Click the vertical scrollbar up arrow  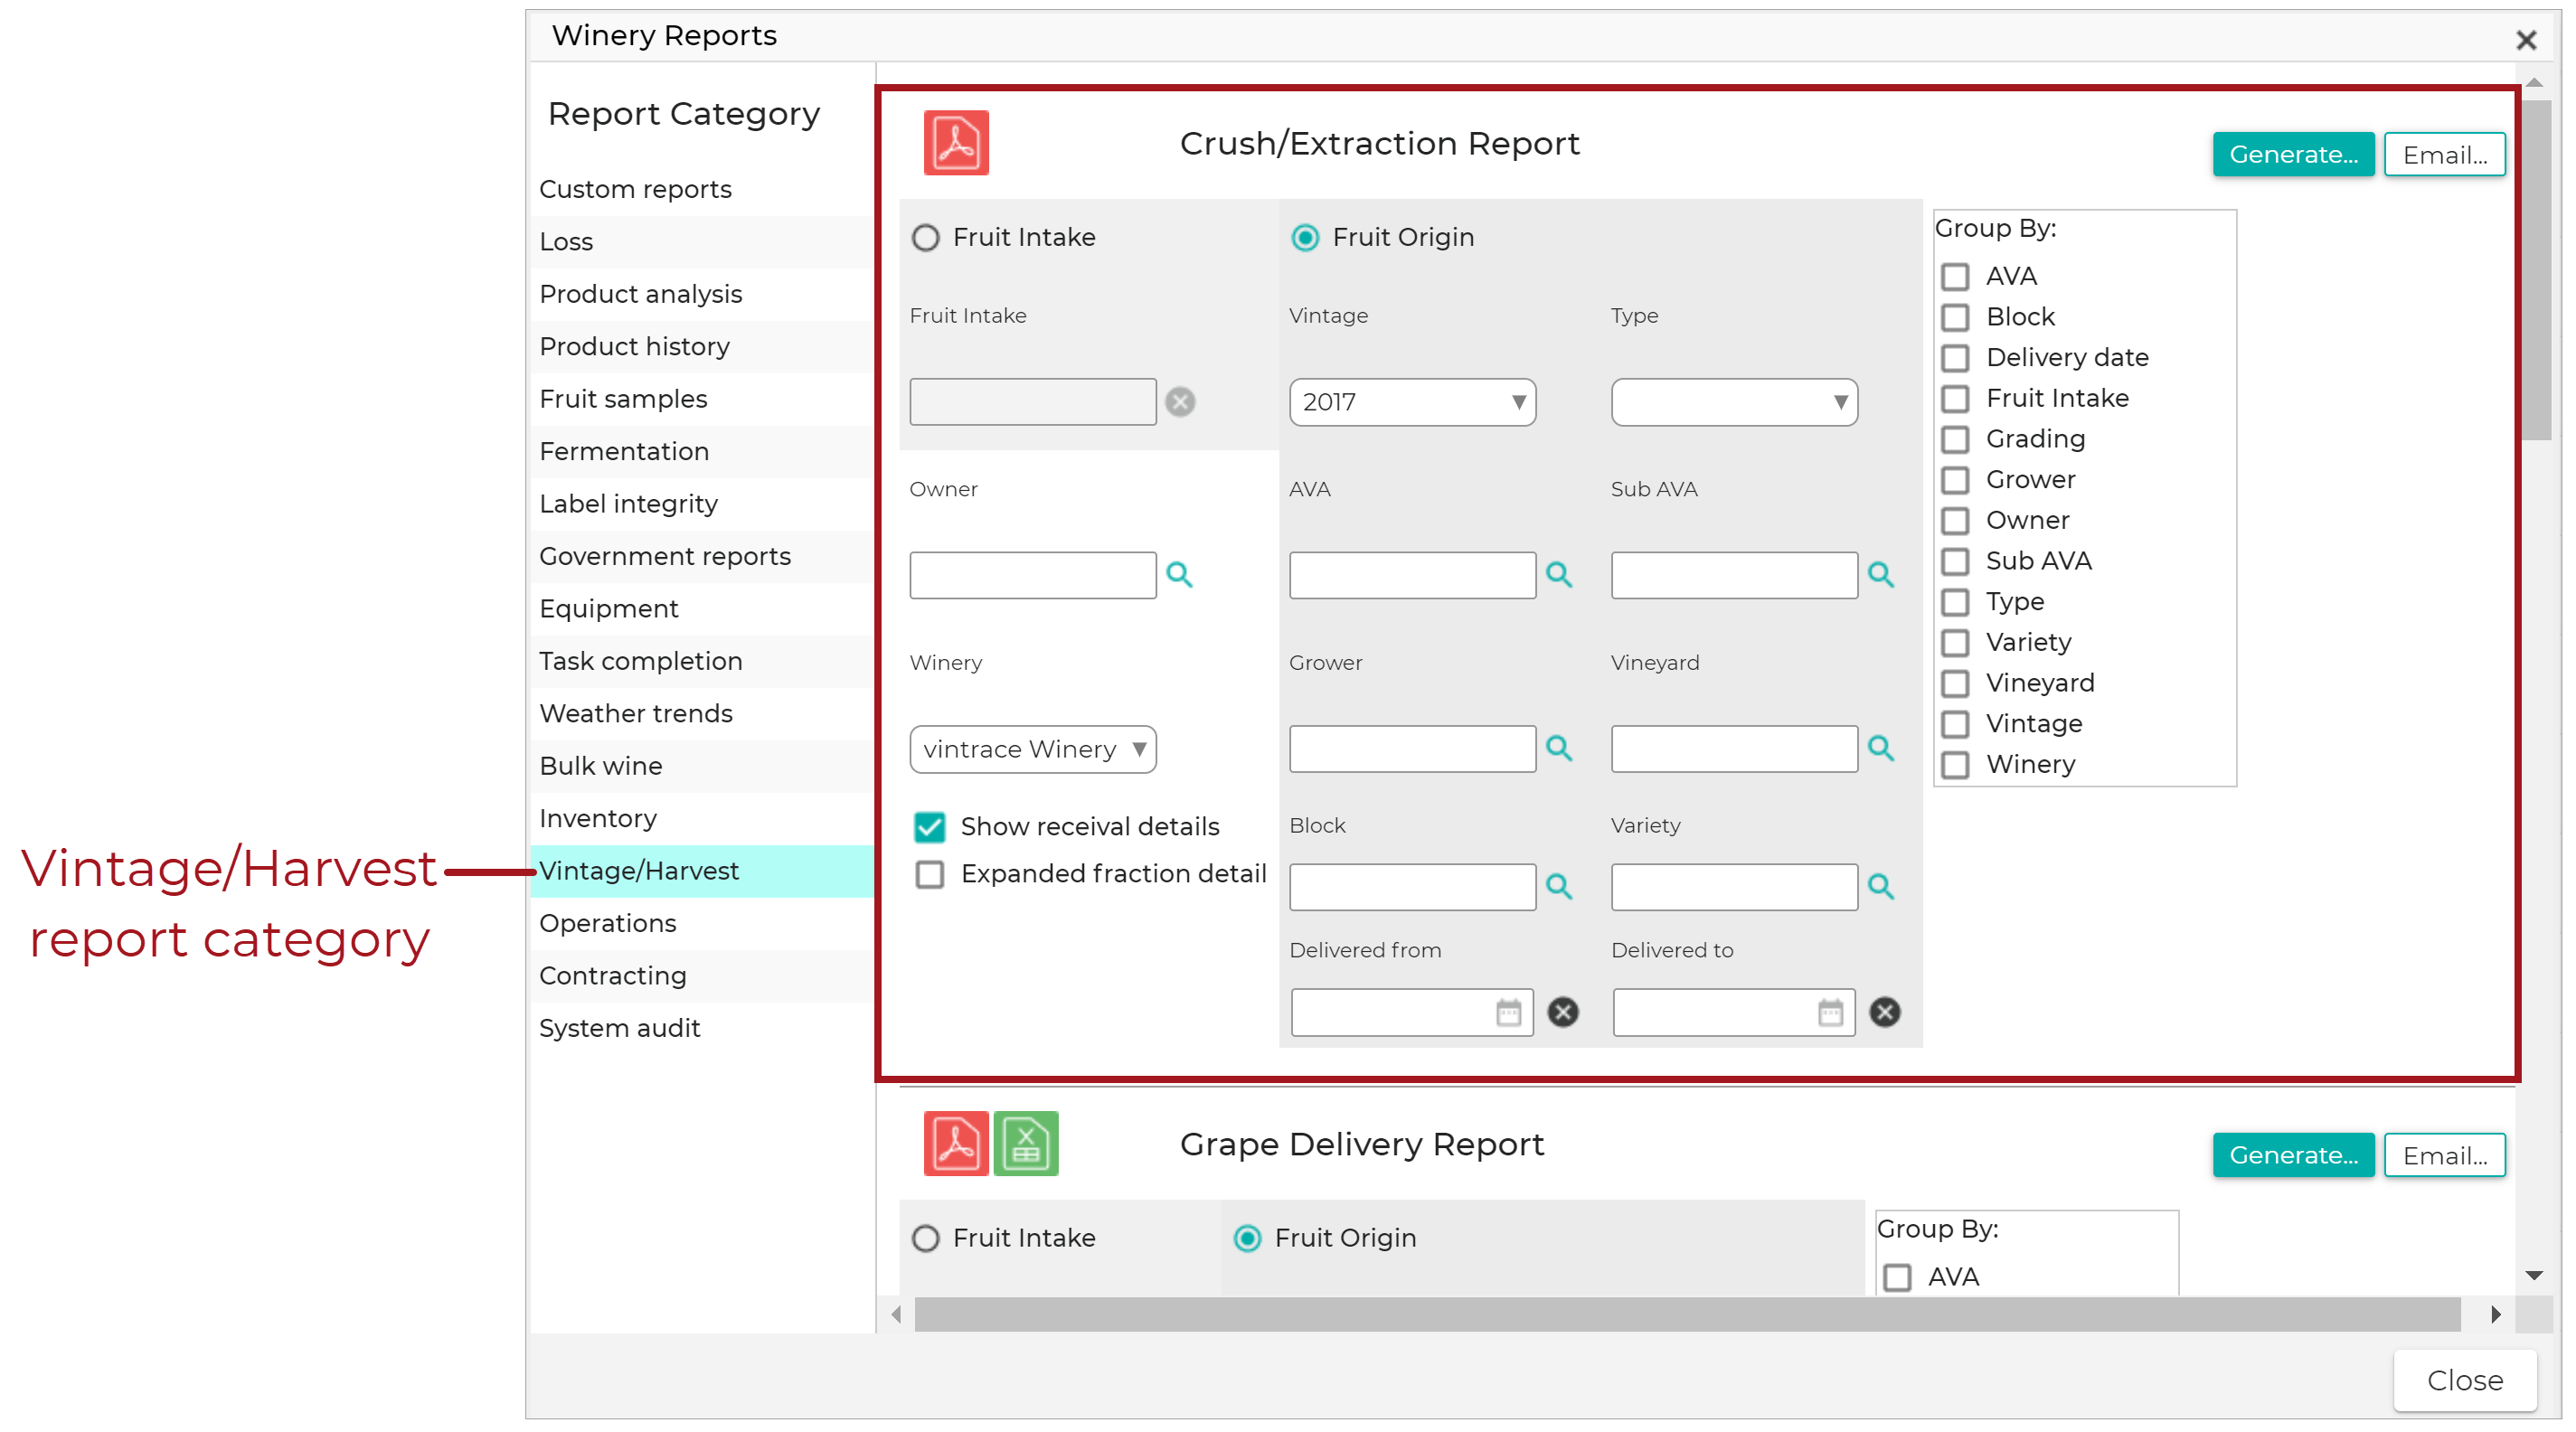point(2534,82)
